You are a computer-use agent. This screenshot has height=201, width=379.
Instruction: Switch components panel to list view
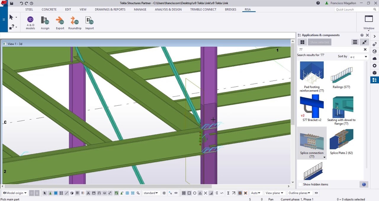[x=355, y=42]
